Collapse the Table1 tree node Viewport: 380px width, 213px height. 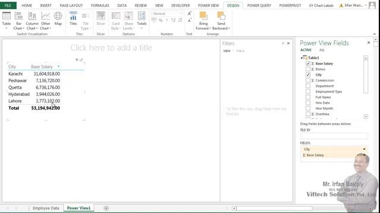pyautogui.click(x=302, y=58)
